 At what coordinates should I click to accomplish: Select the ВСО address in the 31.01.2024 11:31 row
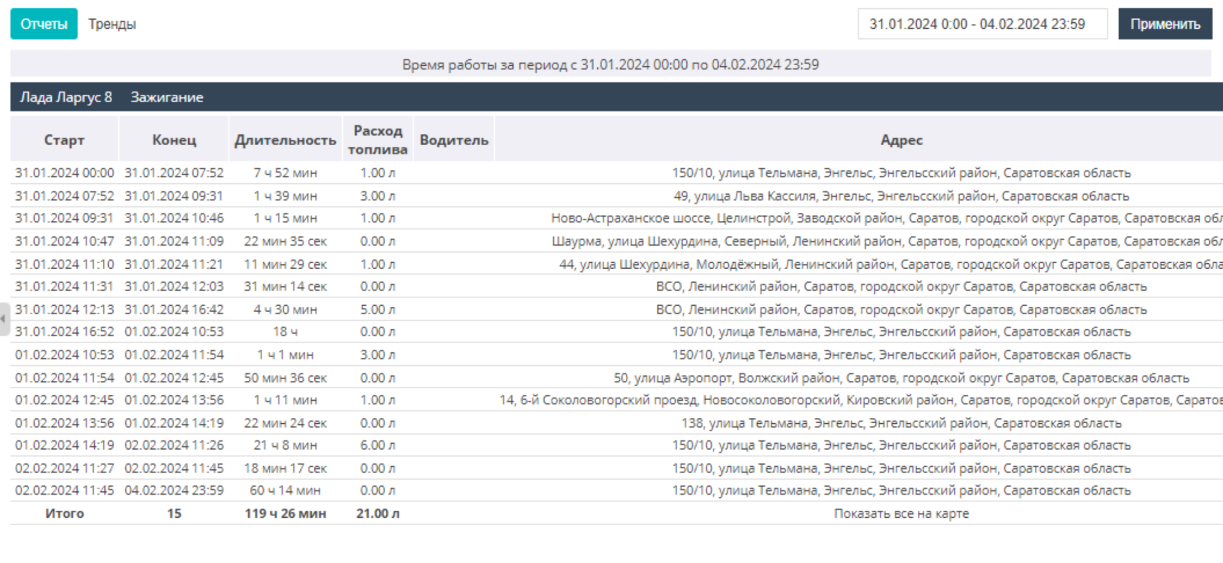[x=901, y=287]
